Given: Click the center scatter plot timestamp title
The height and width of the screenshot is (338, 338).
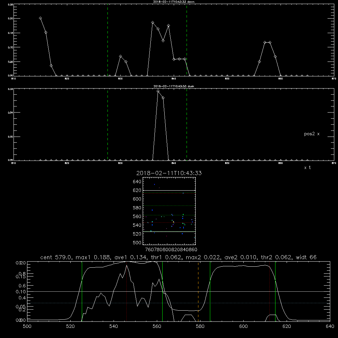Looking at the screenshot, I should point(169,173).
